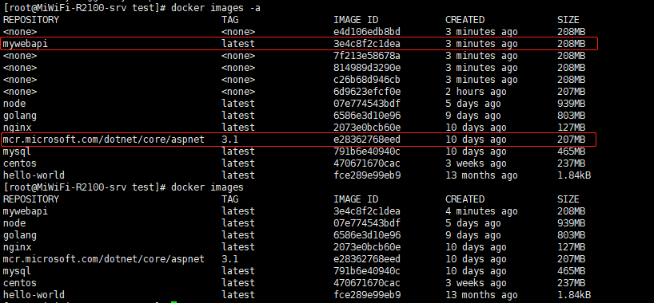The width and height of the screenshot is (654, 303).
Task: Select the '2 hours ago' created value
Action: 476,92
